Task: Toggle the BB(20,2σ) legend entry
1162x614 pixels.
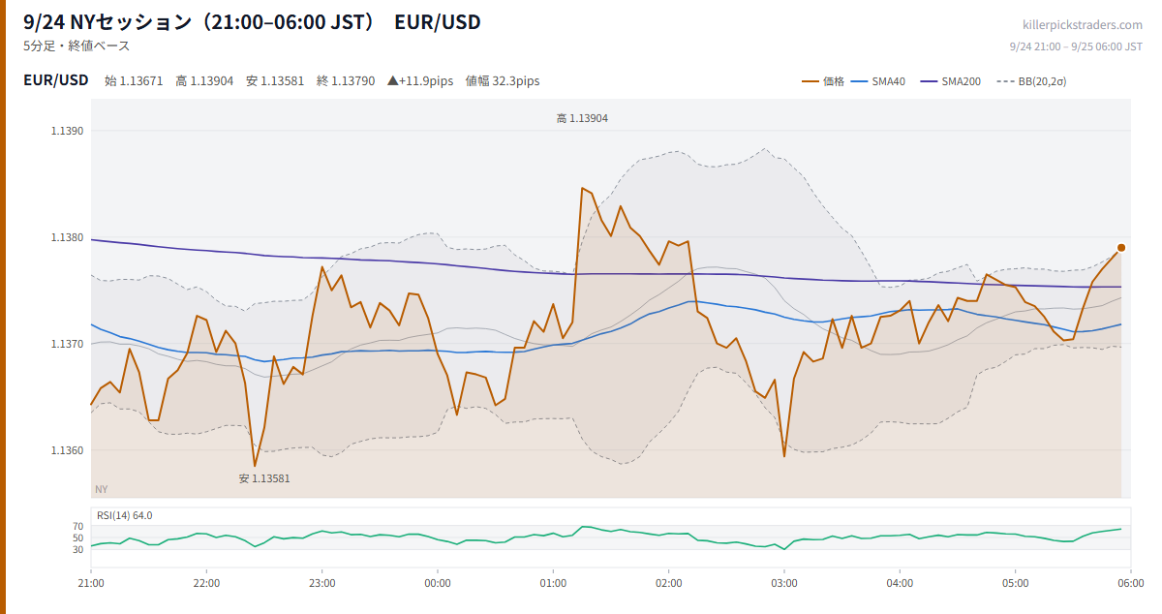Action: (x=1029, y=81)
